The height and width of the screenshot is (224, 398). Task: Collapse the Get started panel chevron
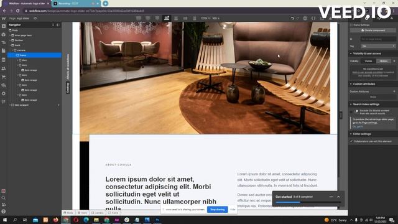(338, 197)
